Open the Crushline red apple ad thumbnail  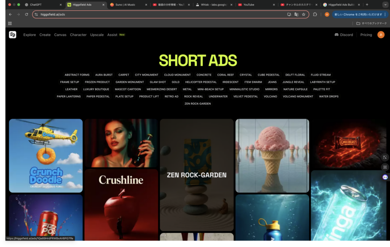121,205
